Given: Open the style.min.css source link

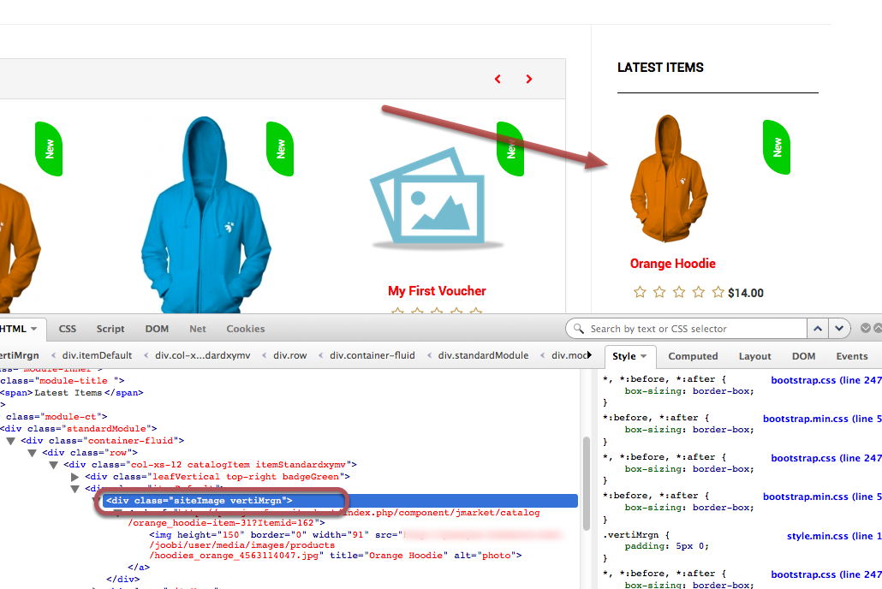Looking at the screenshot, I should pyautogui.click(x=834, y=536).
